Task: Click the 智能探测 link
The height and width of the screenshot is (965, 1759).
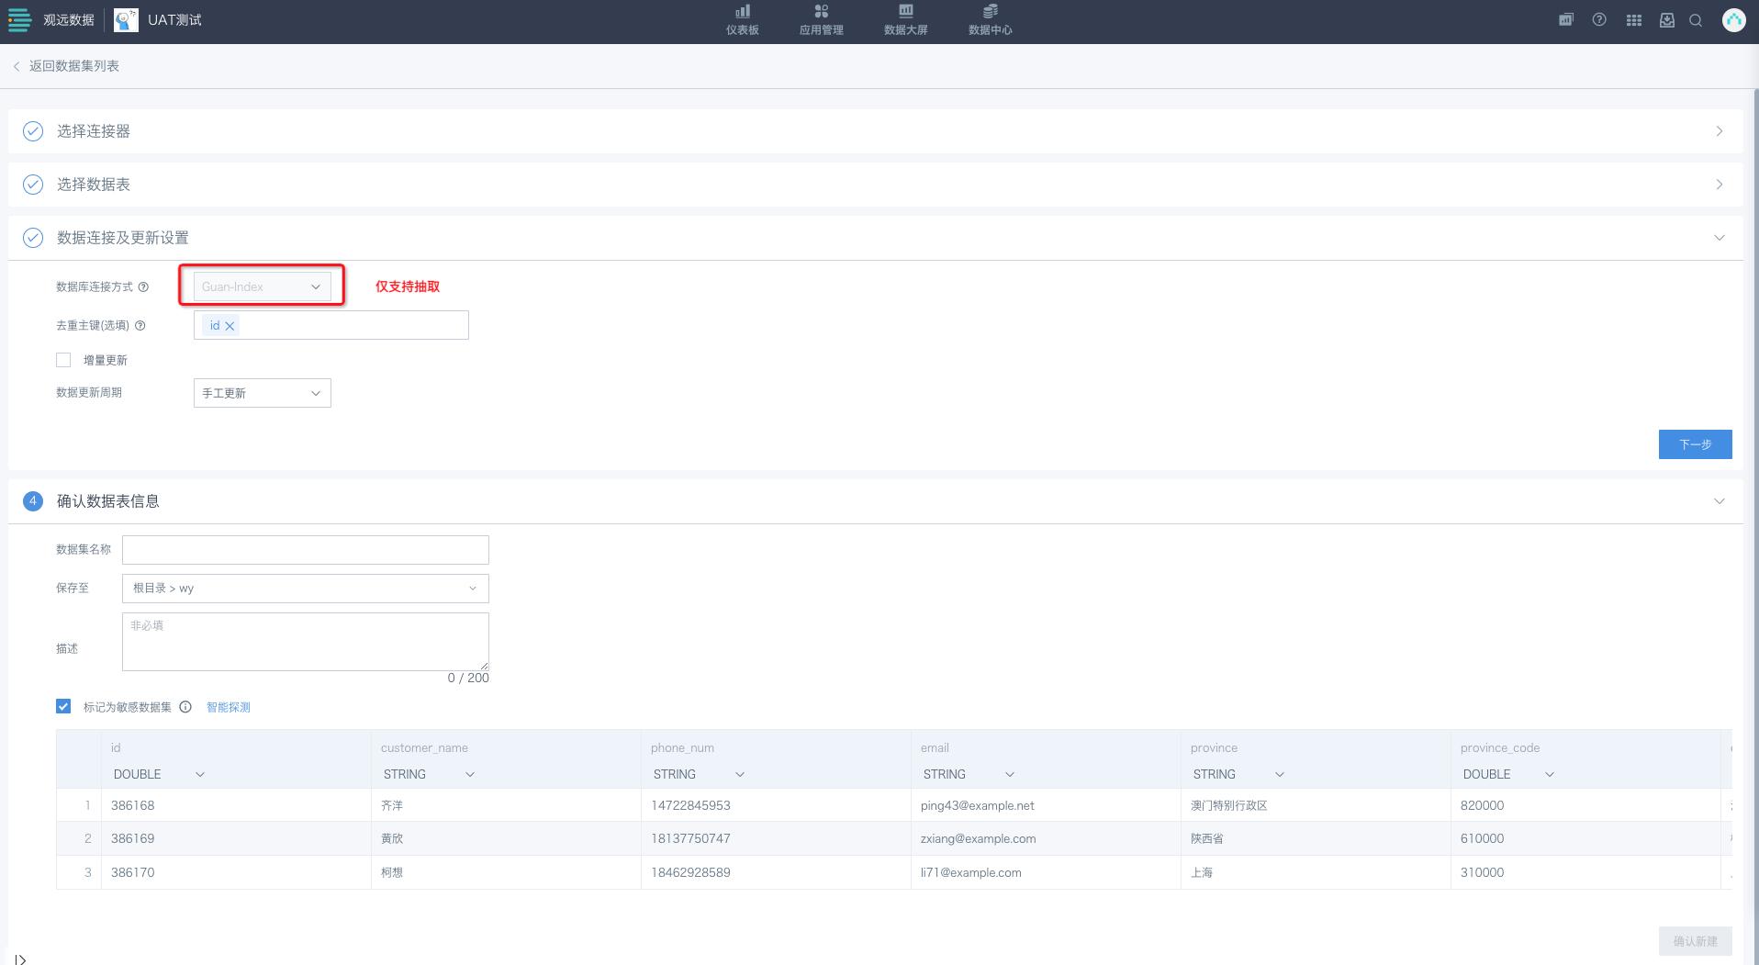Action: click(229, 707)
